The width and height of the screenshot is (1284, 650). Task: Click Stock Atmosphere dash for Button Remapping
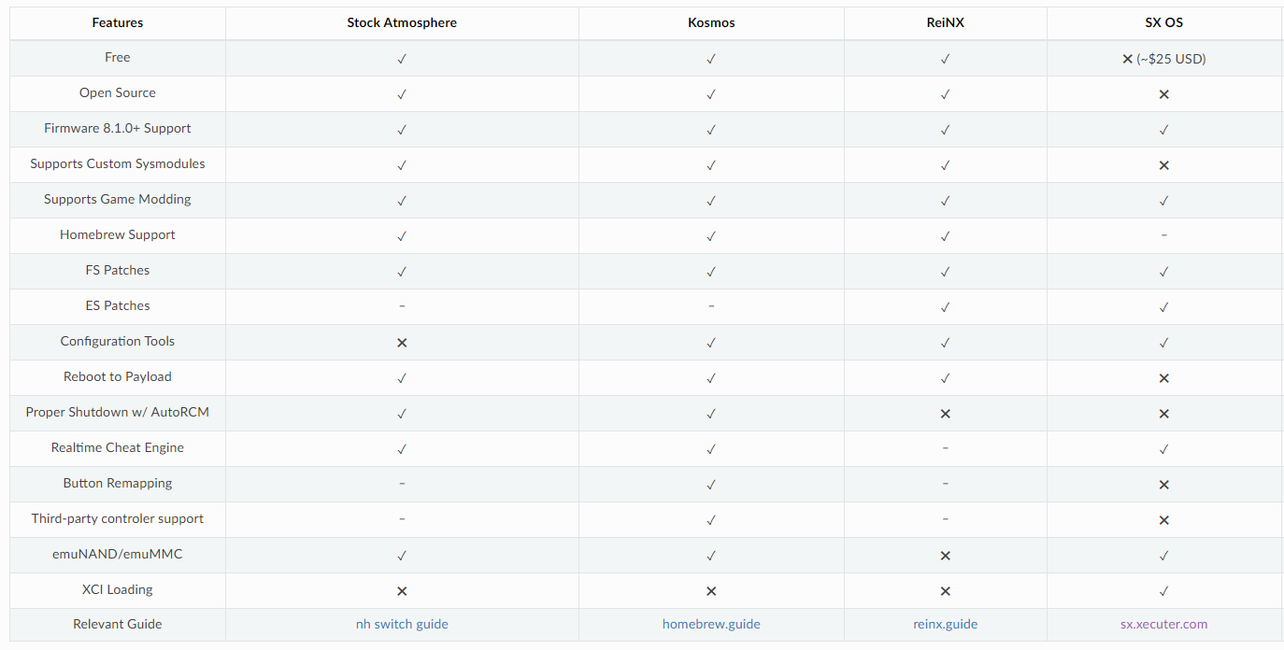[402, 484]
